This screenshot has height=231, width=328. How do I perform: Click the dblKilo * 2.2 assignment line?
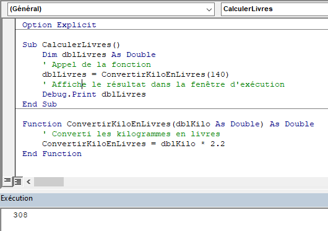tap(134, 144)
